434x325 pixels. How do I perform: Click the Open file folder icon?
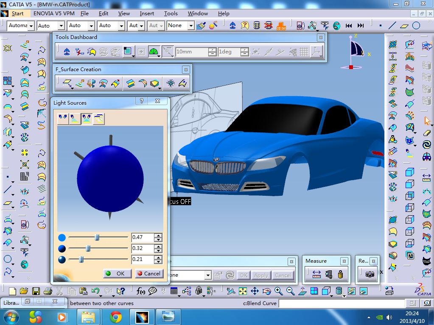click(24, 291)
